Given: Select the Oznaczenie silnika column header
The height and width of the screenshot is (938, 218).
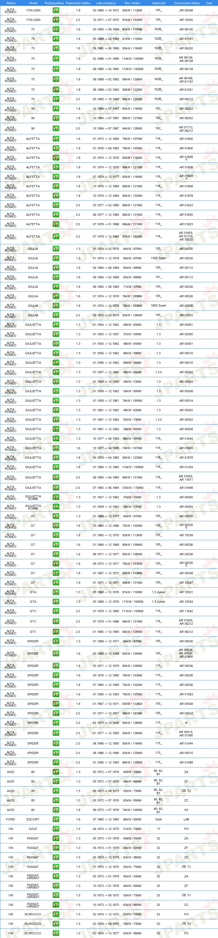Looking at the screenshot, I should [186, 3].
